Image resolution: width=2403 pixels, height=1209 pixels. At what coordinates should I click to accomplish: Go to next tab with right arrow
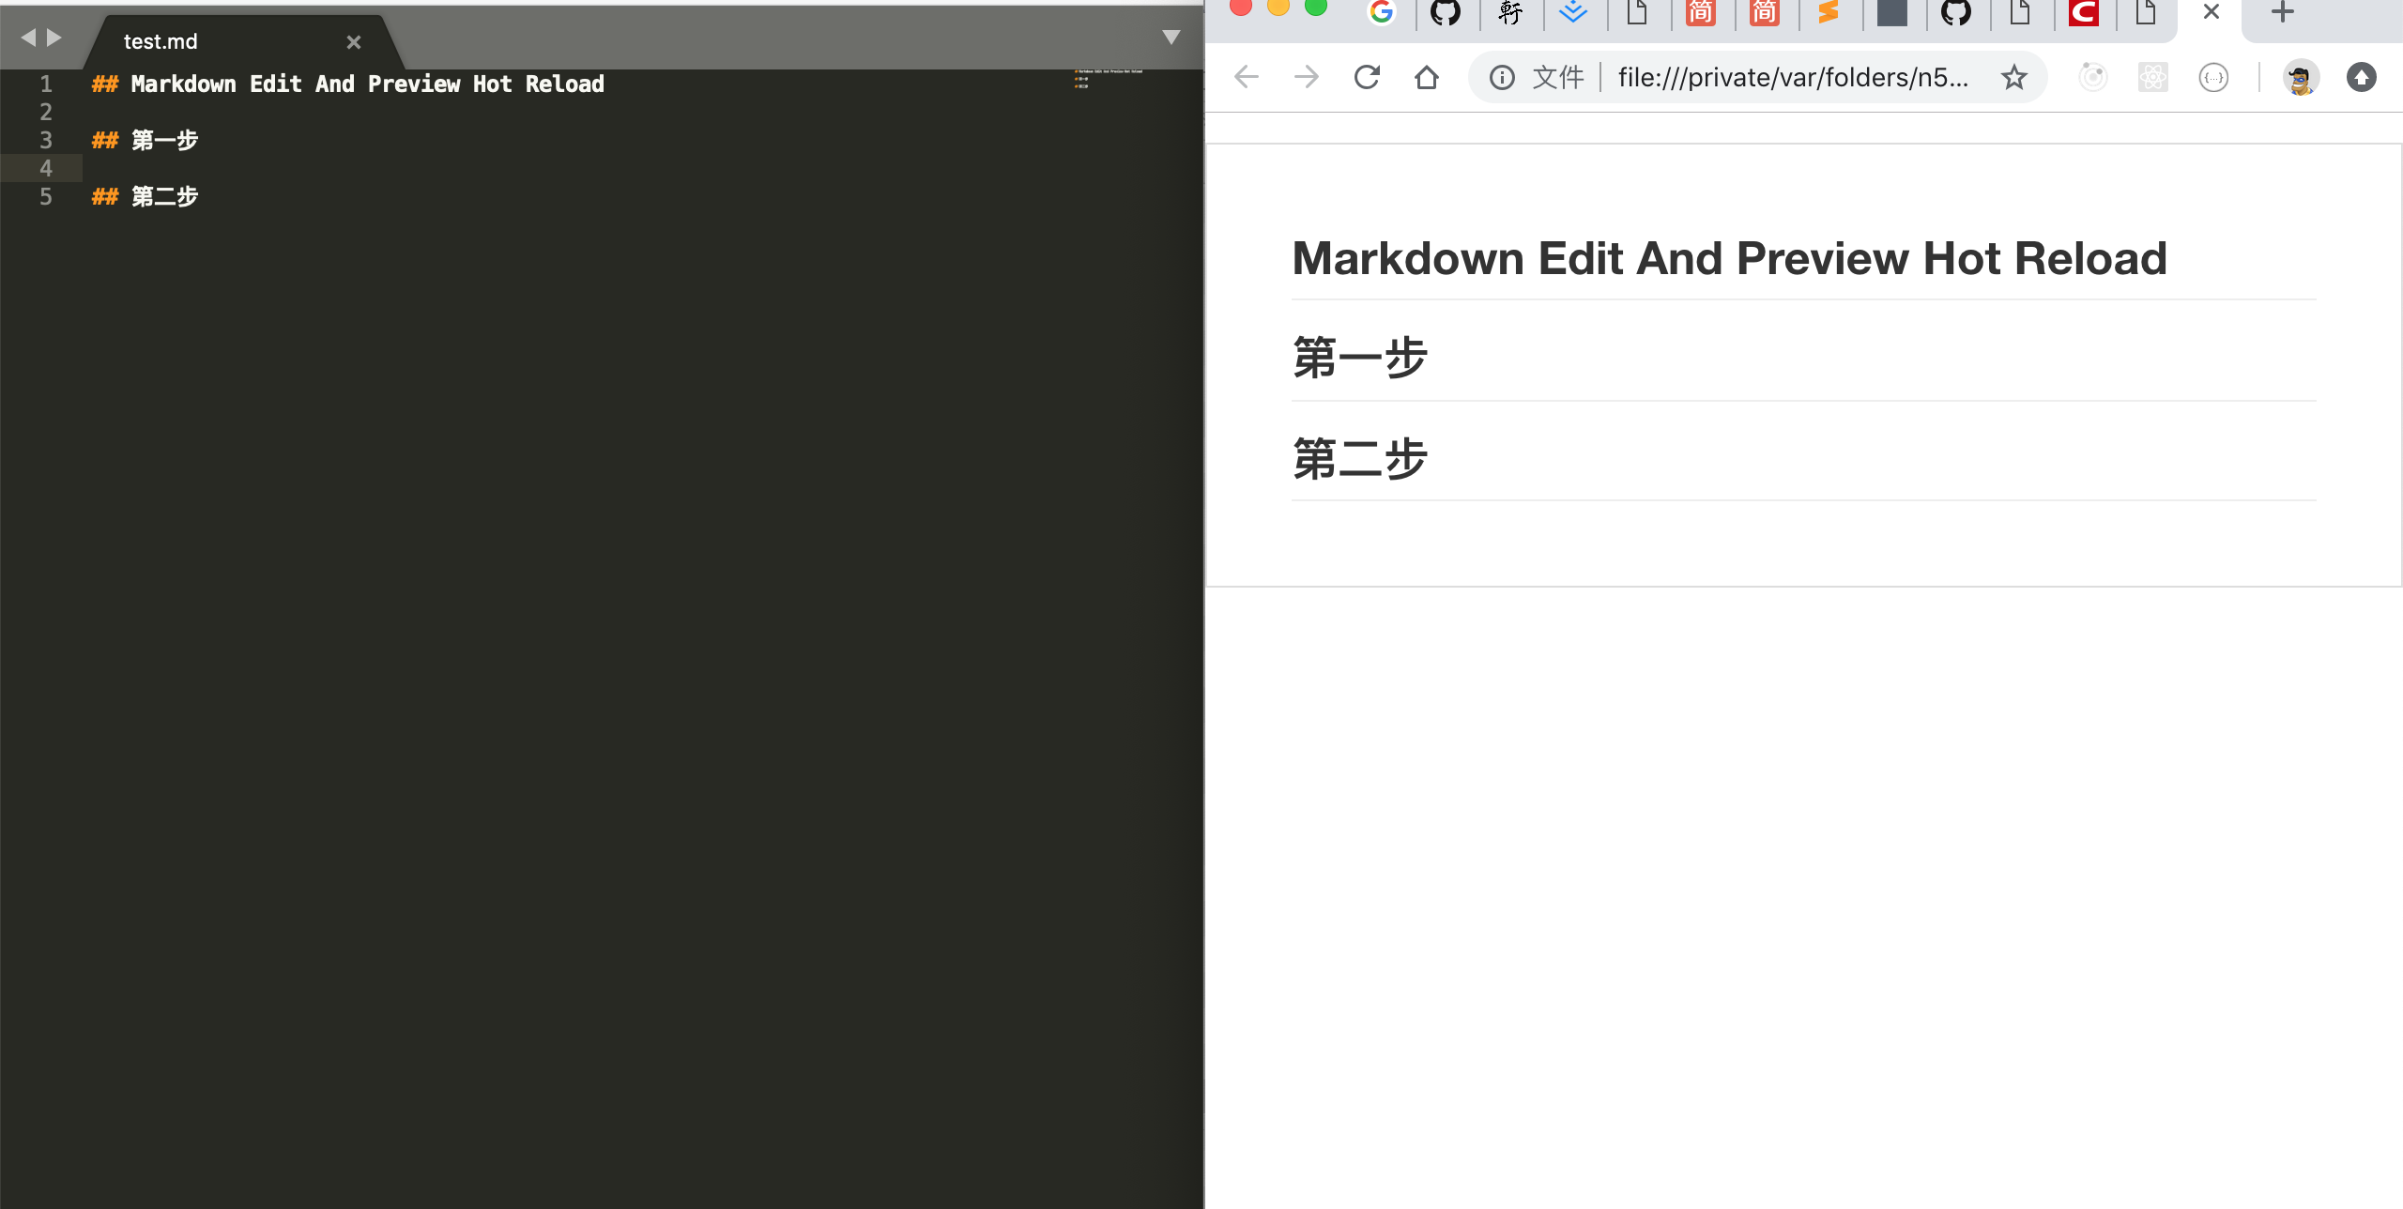point(54,38)
